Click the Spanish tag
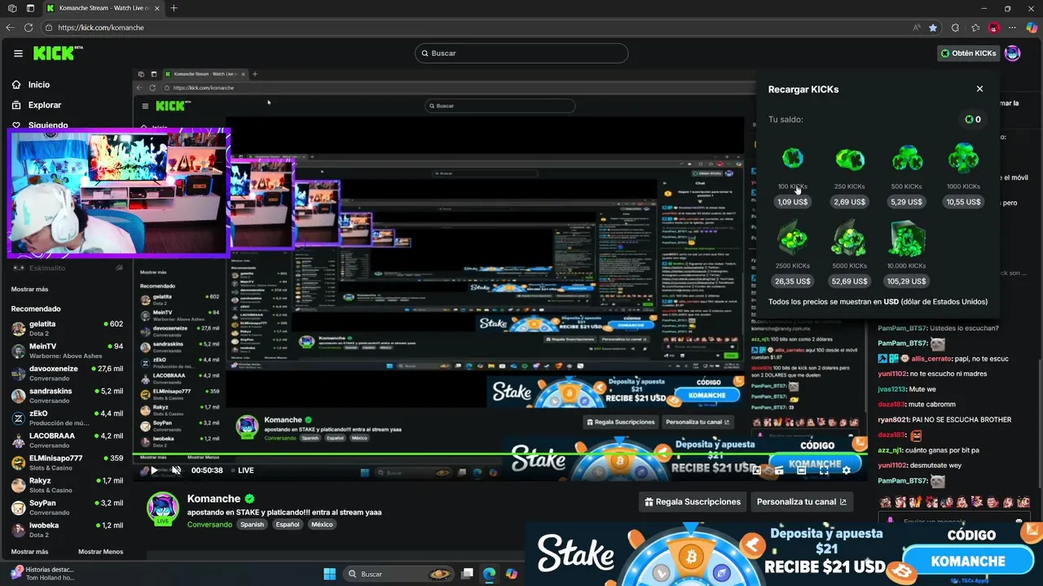 [252, 525]
